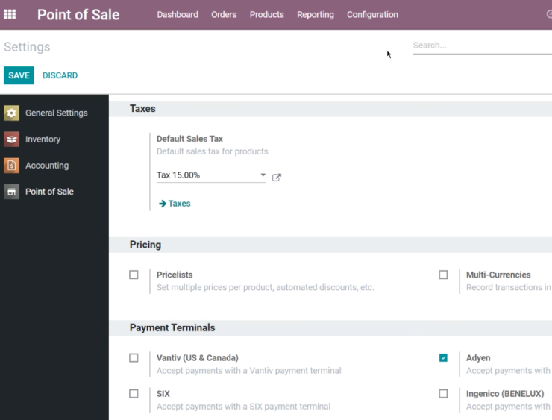Click the Tax 15.00% field value
552x420 pixels.
click(178, 175)
